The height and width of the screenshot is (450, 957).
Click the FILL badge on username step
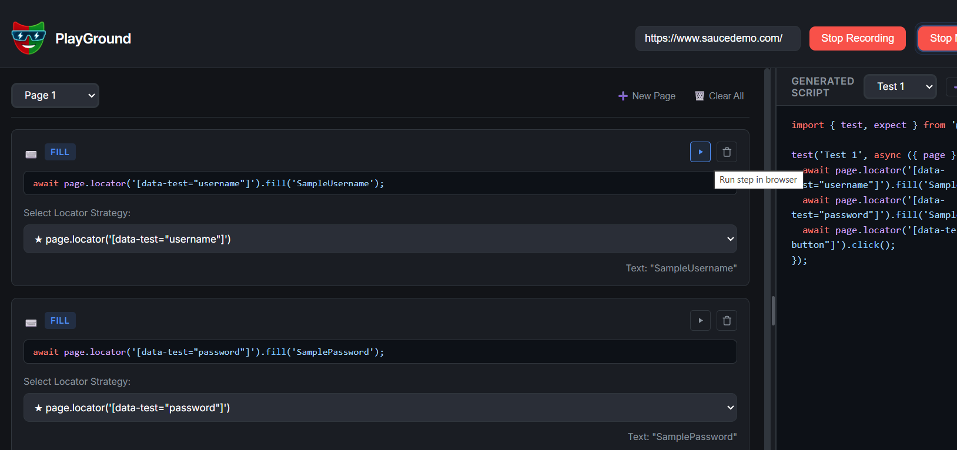pyautogui.click(x=60, y=152)
